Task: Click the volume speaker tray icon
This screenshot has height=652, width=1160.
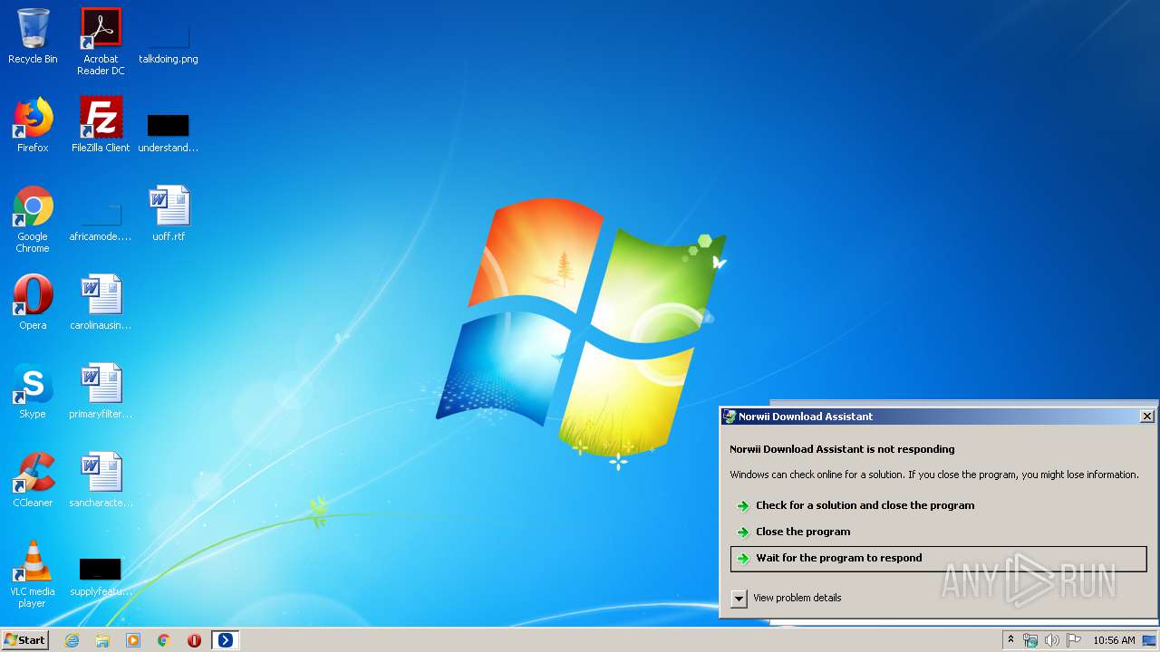Action: (x=1052, y=640)
